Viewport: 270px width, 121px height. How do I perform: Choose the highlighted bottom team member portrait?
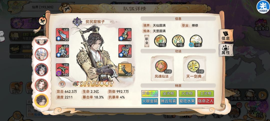(x=41, y=100)
